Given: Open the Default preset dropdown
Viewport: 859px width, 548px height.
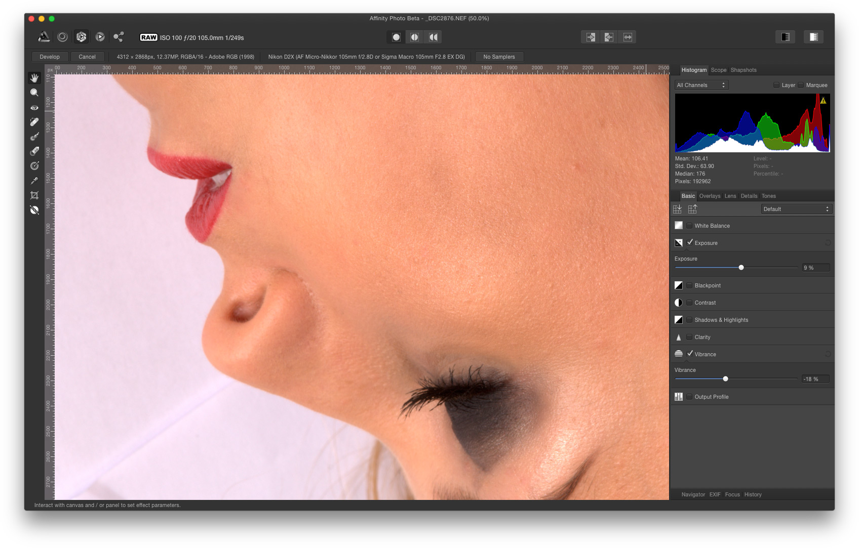Looking at the screenshot, I should click(x=796, y=209).
